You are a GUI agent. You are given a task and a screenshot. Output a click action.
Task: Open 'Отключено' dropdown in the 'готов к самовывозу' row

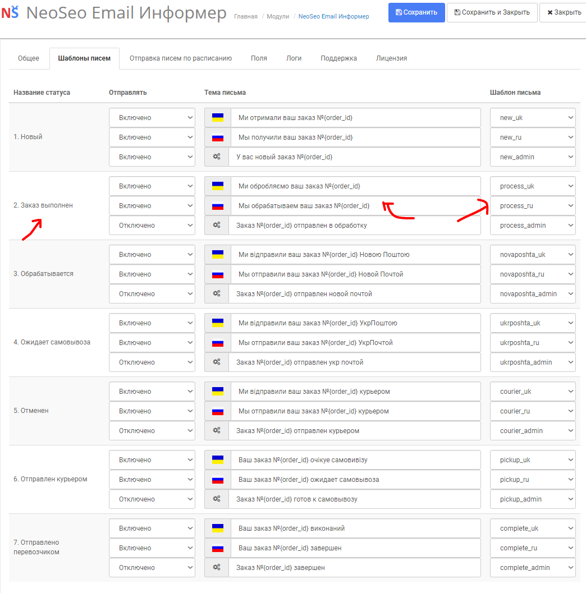152,499
